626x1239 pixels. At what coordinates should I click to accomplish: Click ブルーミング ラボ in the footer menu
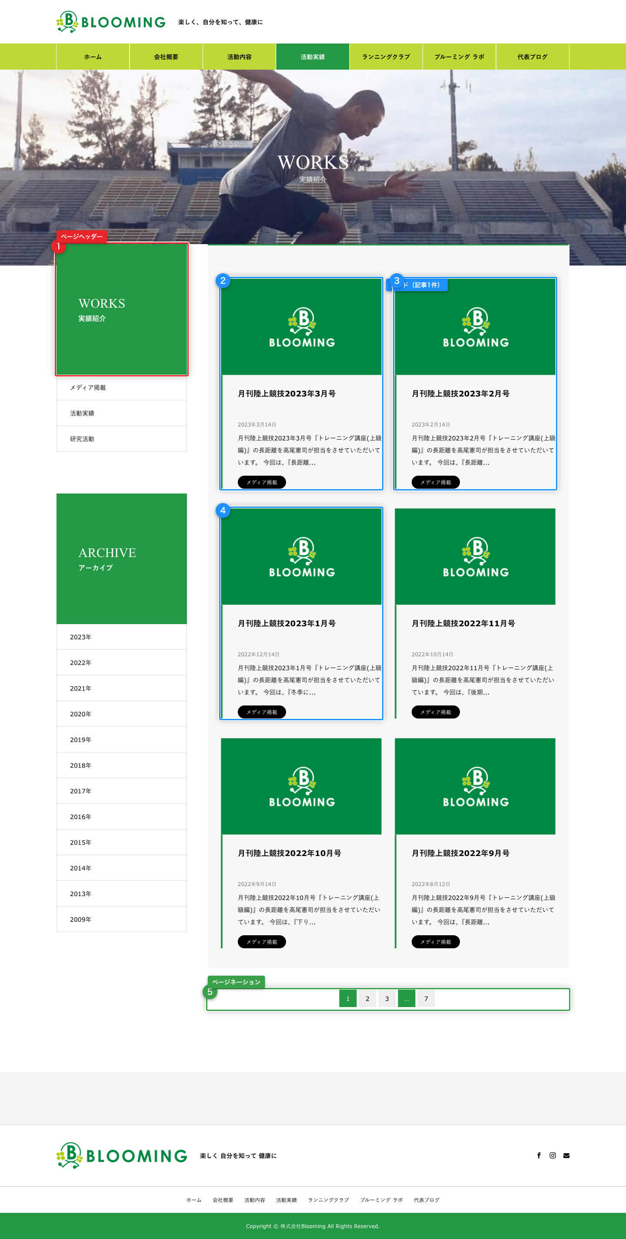pos(381,1200)
